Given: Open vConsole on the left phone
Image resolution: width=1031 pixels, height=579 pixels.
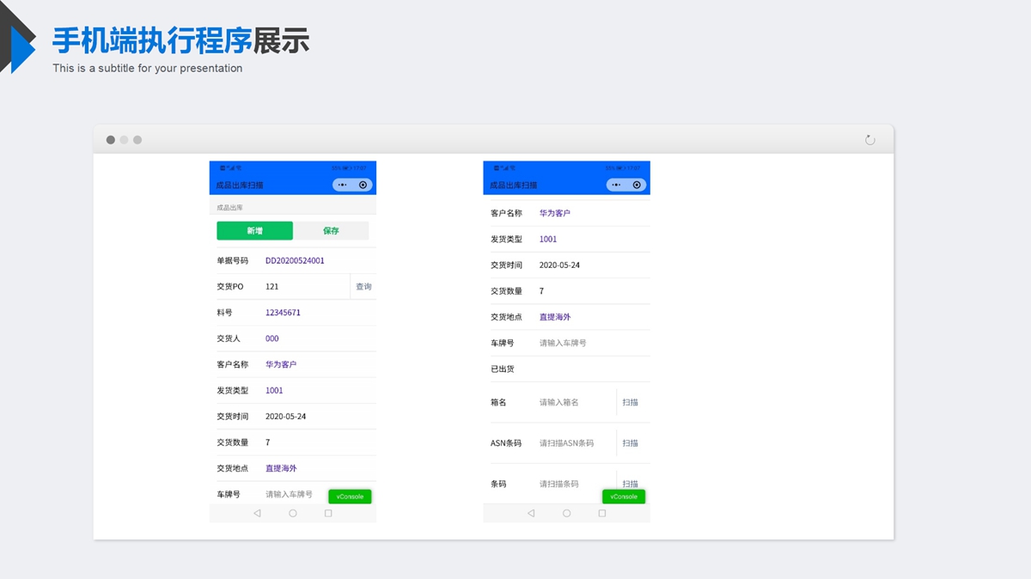Looking at the screenshot, I should 350,497.
